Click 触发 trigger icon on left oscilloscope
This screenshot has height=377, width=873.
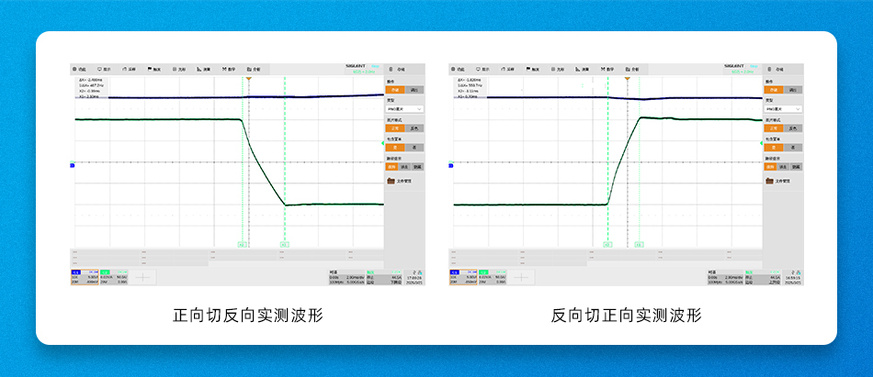point(154,69)
